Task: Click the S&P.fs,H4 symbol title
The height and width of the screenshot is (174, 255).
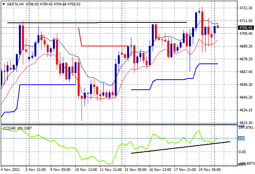Action: point(15,4)
